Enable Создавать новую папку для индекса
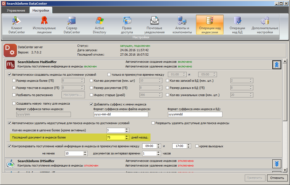Screen dimensions: 290x185 [14, 104]
